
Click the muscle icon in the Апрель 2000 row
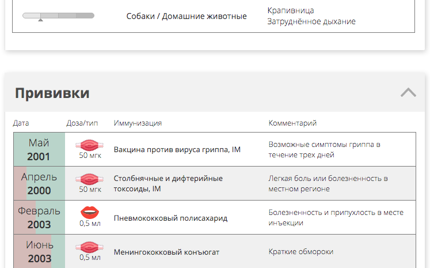tap(90, 179)
